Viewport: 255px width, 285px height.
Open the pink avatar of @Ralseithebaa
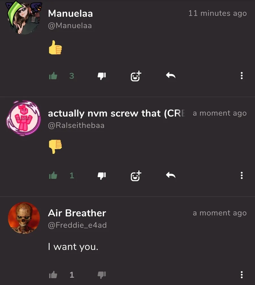click(x=24, y=118)
